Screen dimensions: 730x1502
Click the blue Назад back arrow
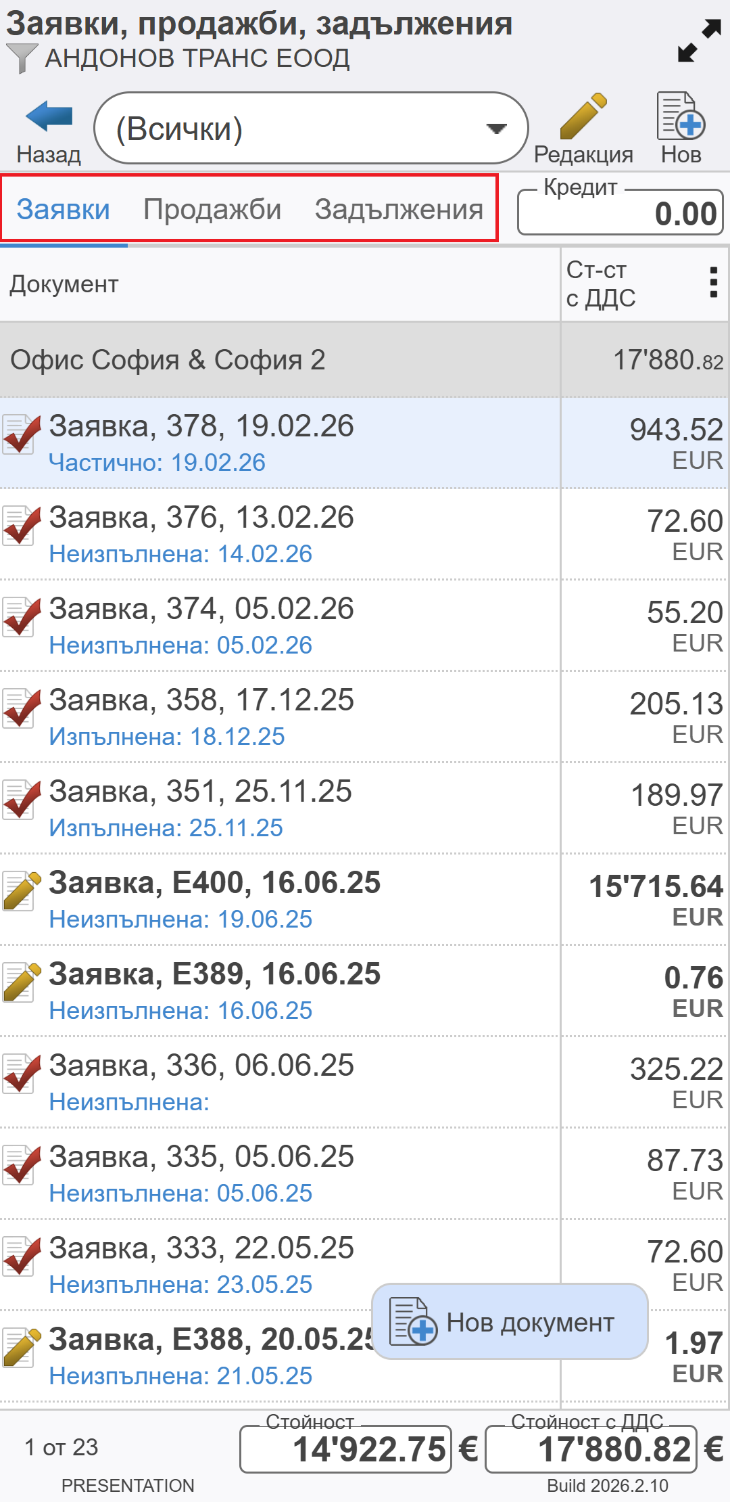tap(49, 118)
